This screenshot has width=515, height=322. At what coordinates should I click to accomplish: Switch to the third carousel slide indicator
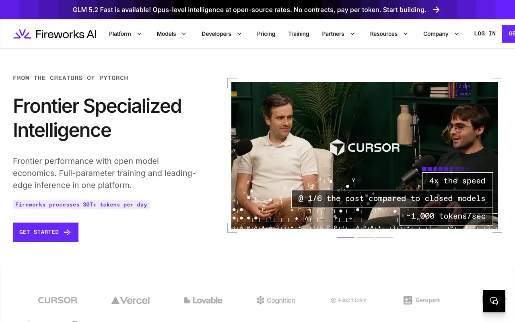pyautogui.click(x=384, y=238)
